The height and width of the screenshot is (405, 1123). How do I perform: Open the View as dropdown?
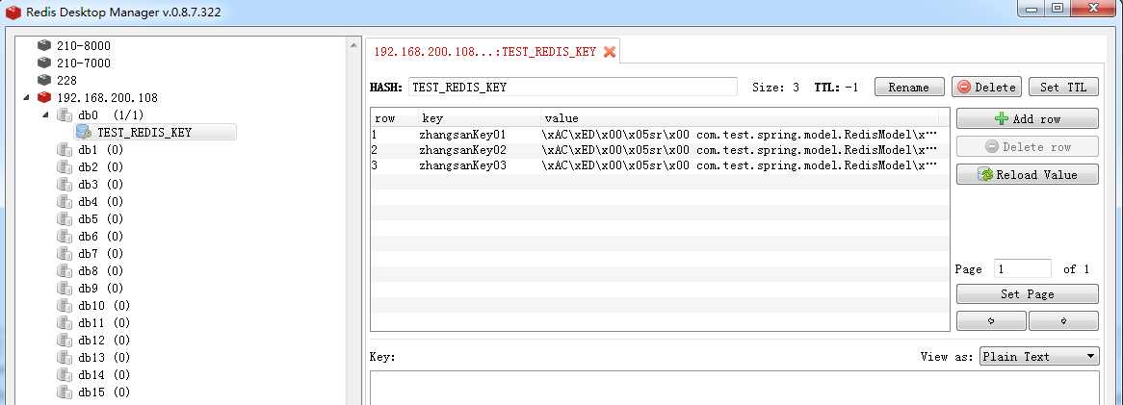coord(1039,357)
